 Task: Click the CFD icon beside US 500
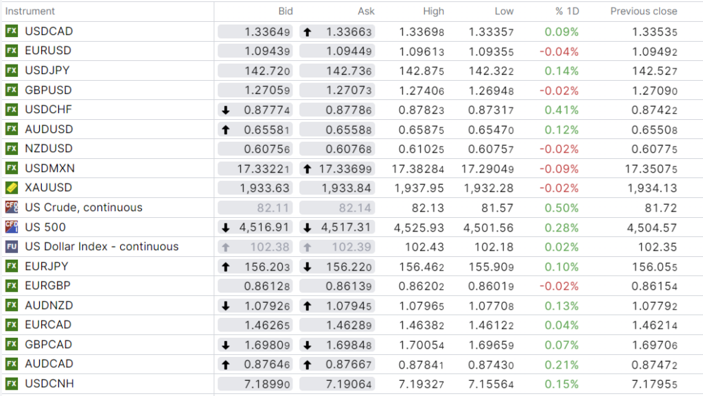(x=12, y=227)
